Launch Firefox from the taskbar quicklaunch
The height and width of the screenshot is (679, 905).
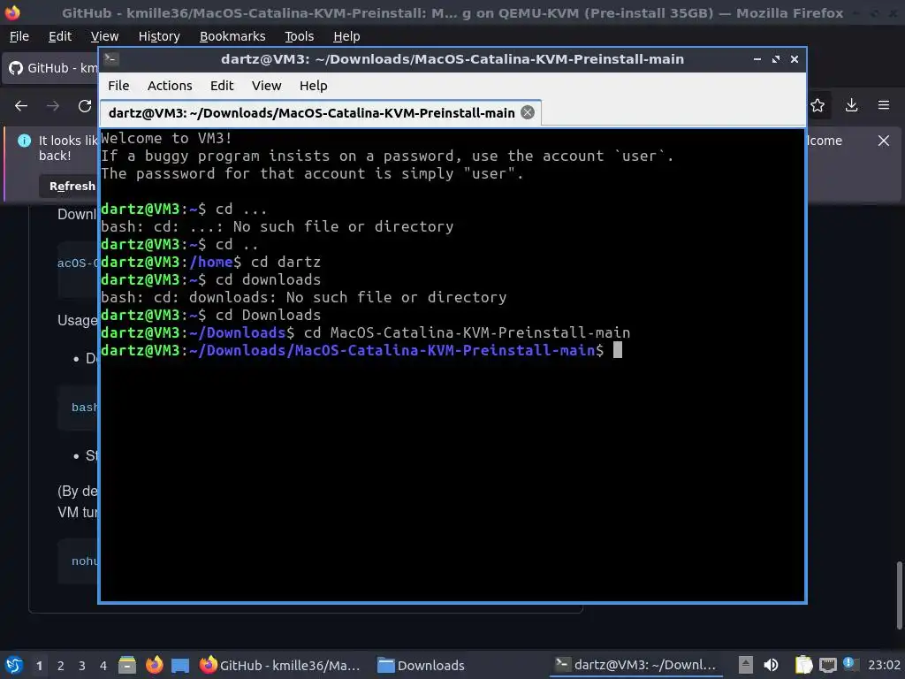click(x=154, y=665)
